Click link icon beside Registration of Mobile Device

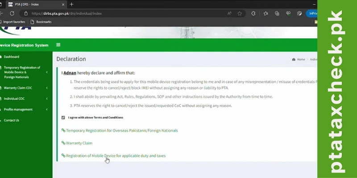pos(63,155)
